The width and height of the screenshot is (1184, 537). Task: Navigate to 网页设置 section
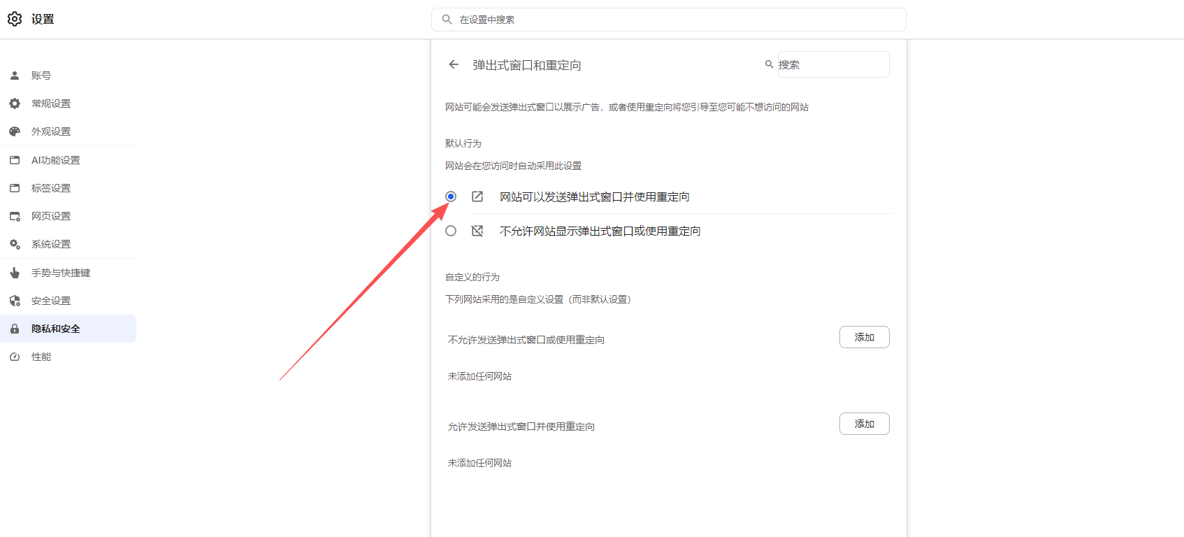[x=68, y=216]
